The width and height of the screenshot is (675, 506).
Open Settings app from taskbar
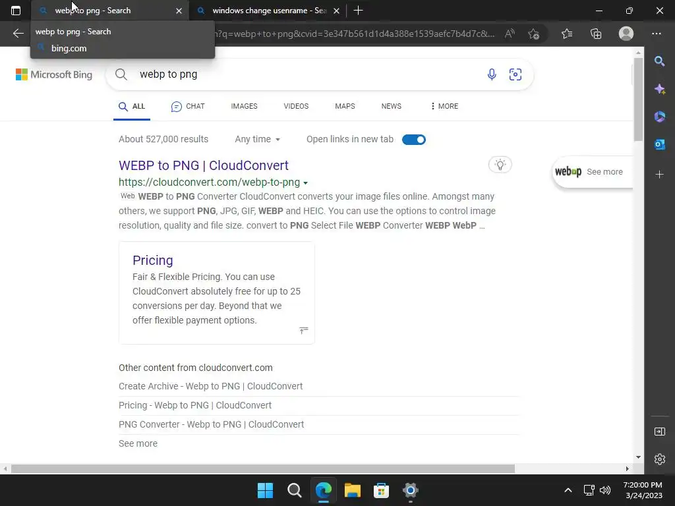tap(410, 490)
